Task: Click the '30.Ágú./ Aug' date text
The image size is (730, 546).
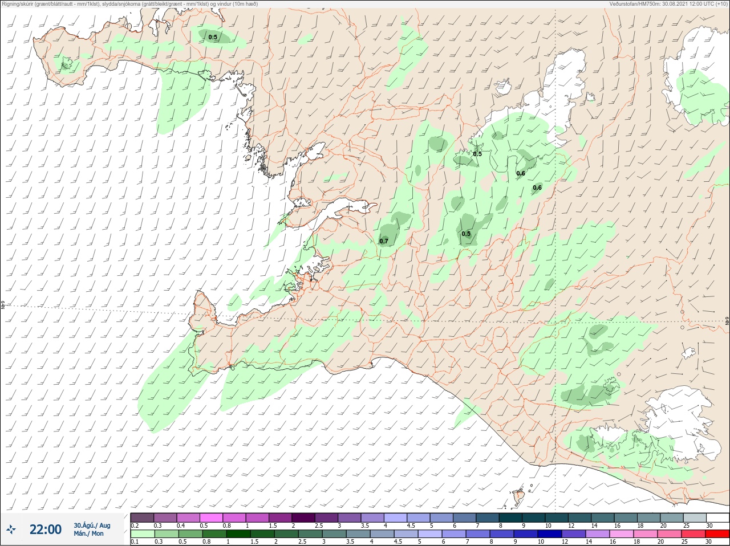Action: [92, 525]
